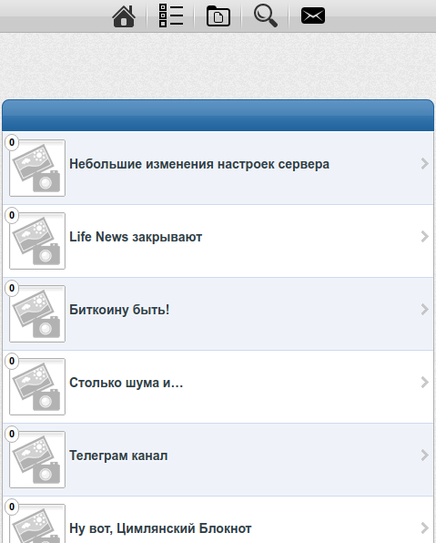Image resolution: width=436 pixels, height=543 pixels.
Task: Open the envelope mail icon
Action: point(313,15)
